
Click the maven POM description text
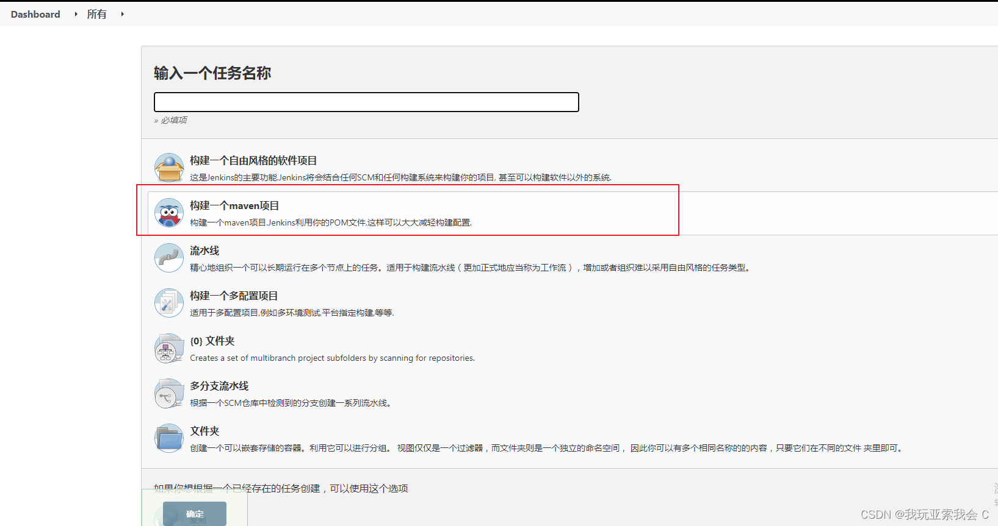point(331,222)
